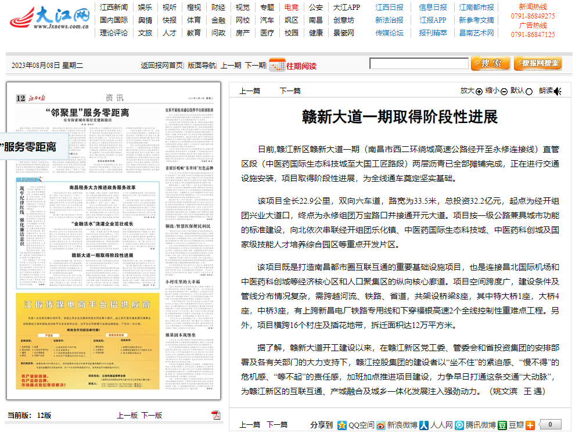Image resolution: width=579 pixels, height=433 pixels.
Task: Click the orange plus more-sharing icon
Action: coord(530,425)
